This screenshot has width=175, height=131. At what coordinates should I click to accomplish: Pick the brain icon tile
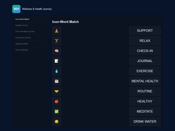pyautogui.click(x=57, y=51)
